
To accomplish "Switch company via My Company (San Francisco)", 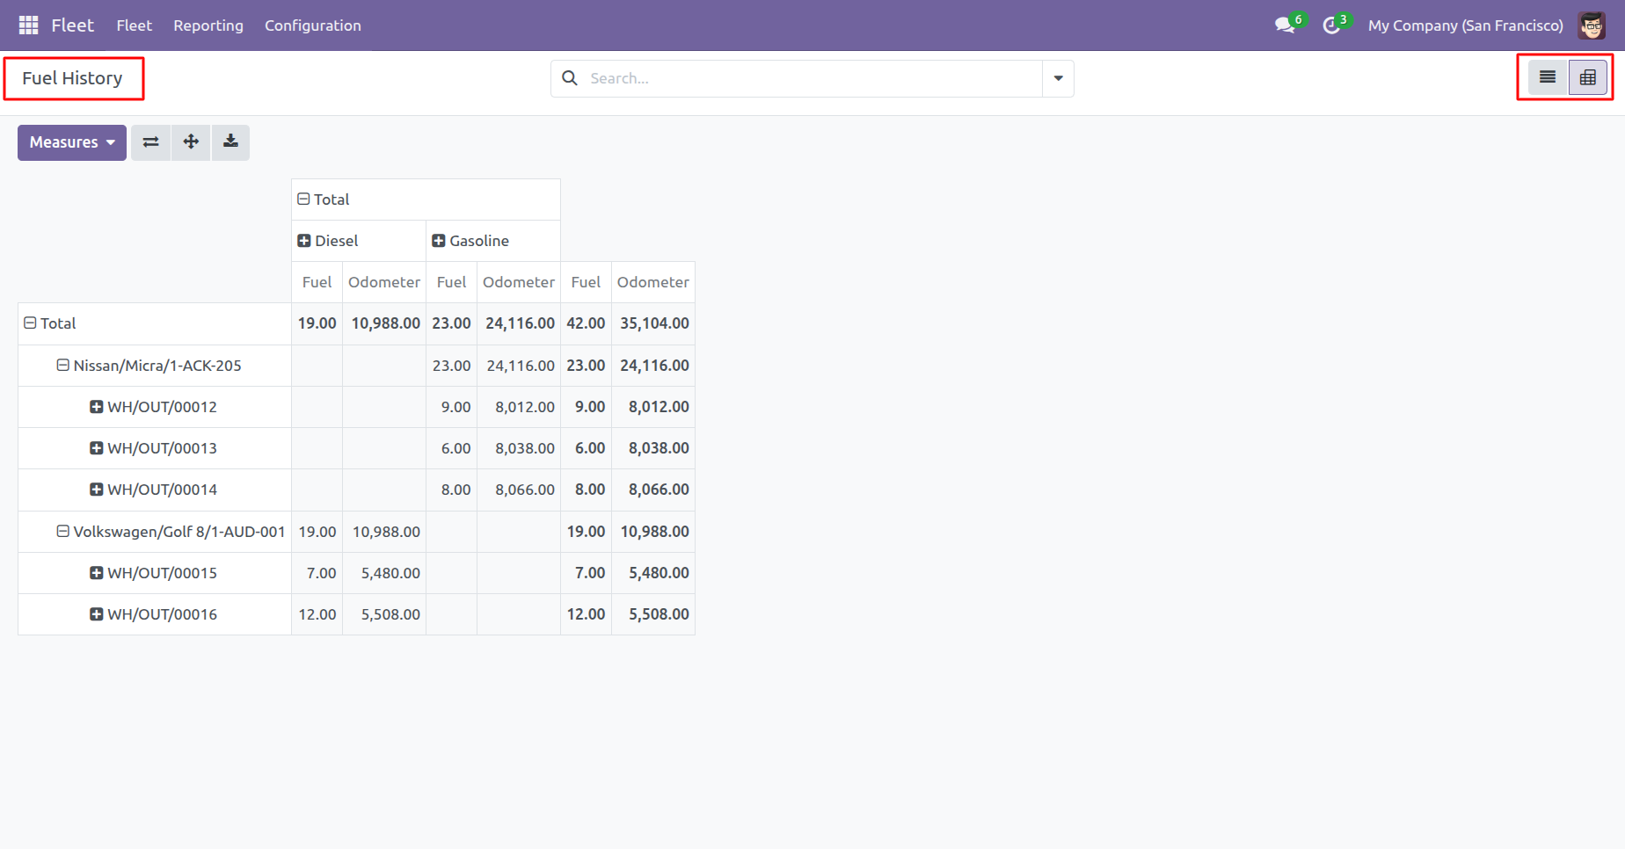I will pos(1466,25).
